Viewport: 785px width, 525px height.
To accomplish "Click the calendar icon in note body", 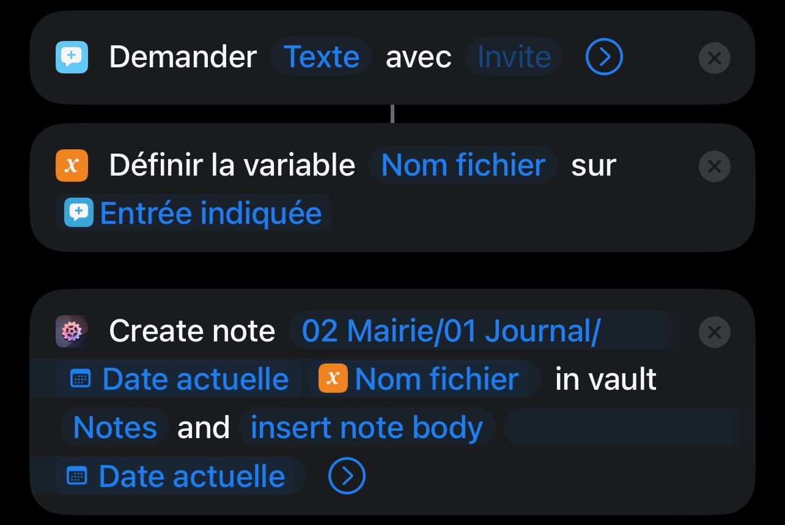I will 77,476.
